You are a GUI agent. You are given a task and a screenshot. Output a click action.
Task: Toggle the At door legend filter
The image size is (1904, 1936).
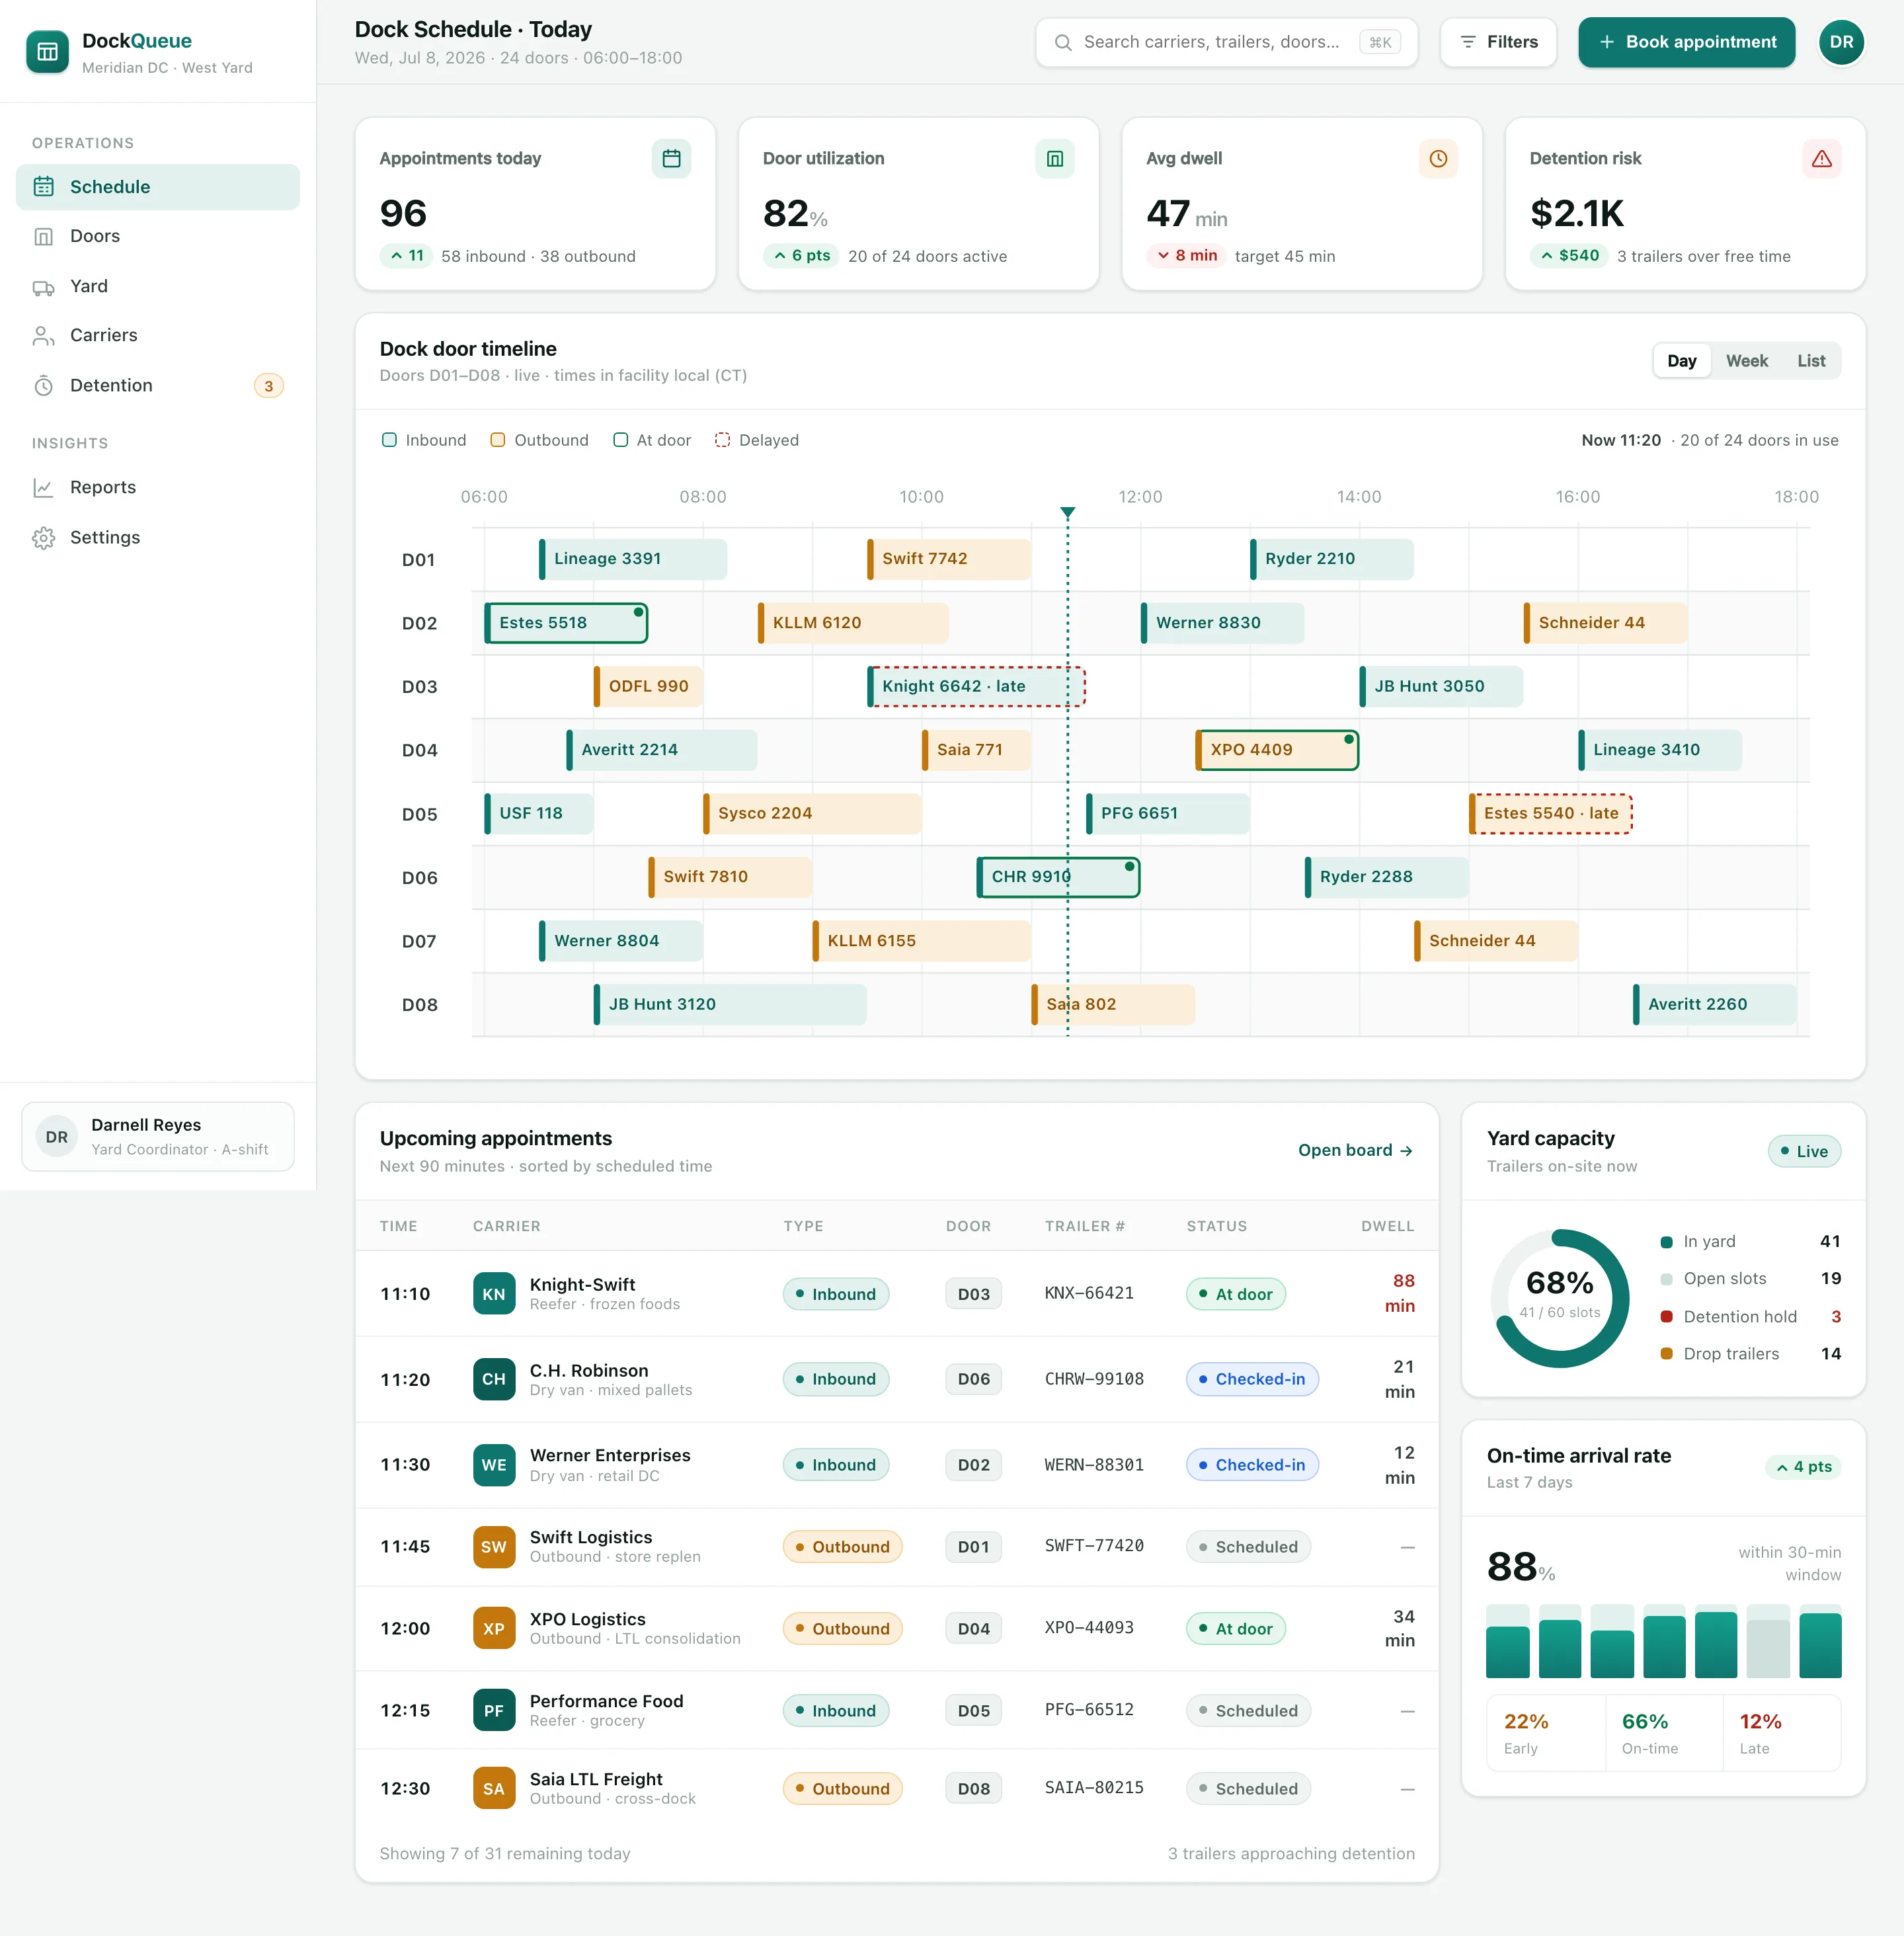[652, 440]
